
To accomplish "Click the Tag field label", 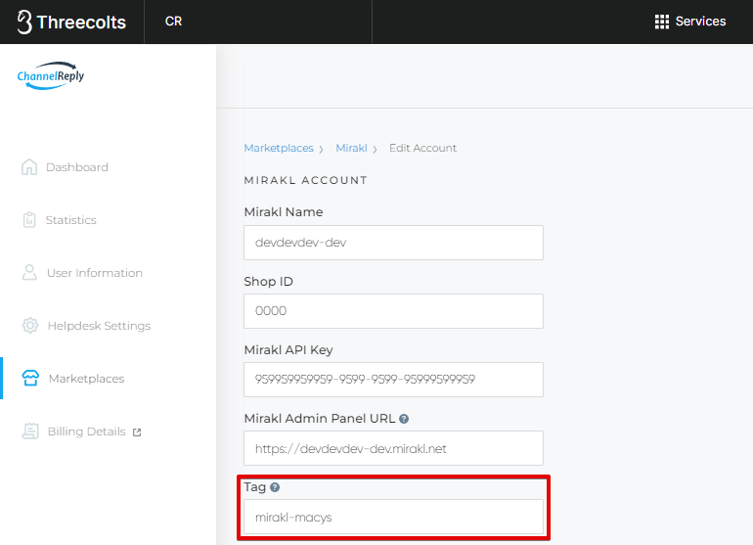I will 254,487.
